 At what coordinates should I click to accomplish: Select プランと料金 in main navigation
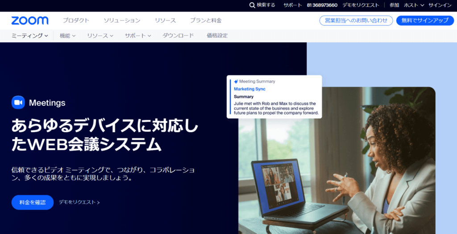pyautogui.click(x=206, y=20)
